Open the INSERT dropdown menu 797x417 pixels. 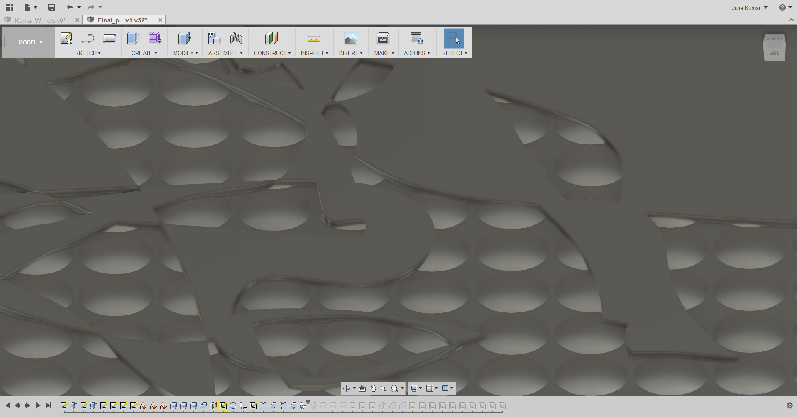click(351, 53)
